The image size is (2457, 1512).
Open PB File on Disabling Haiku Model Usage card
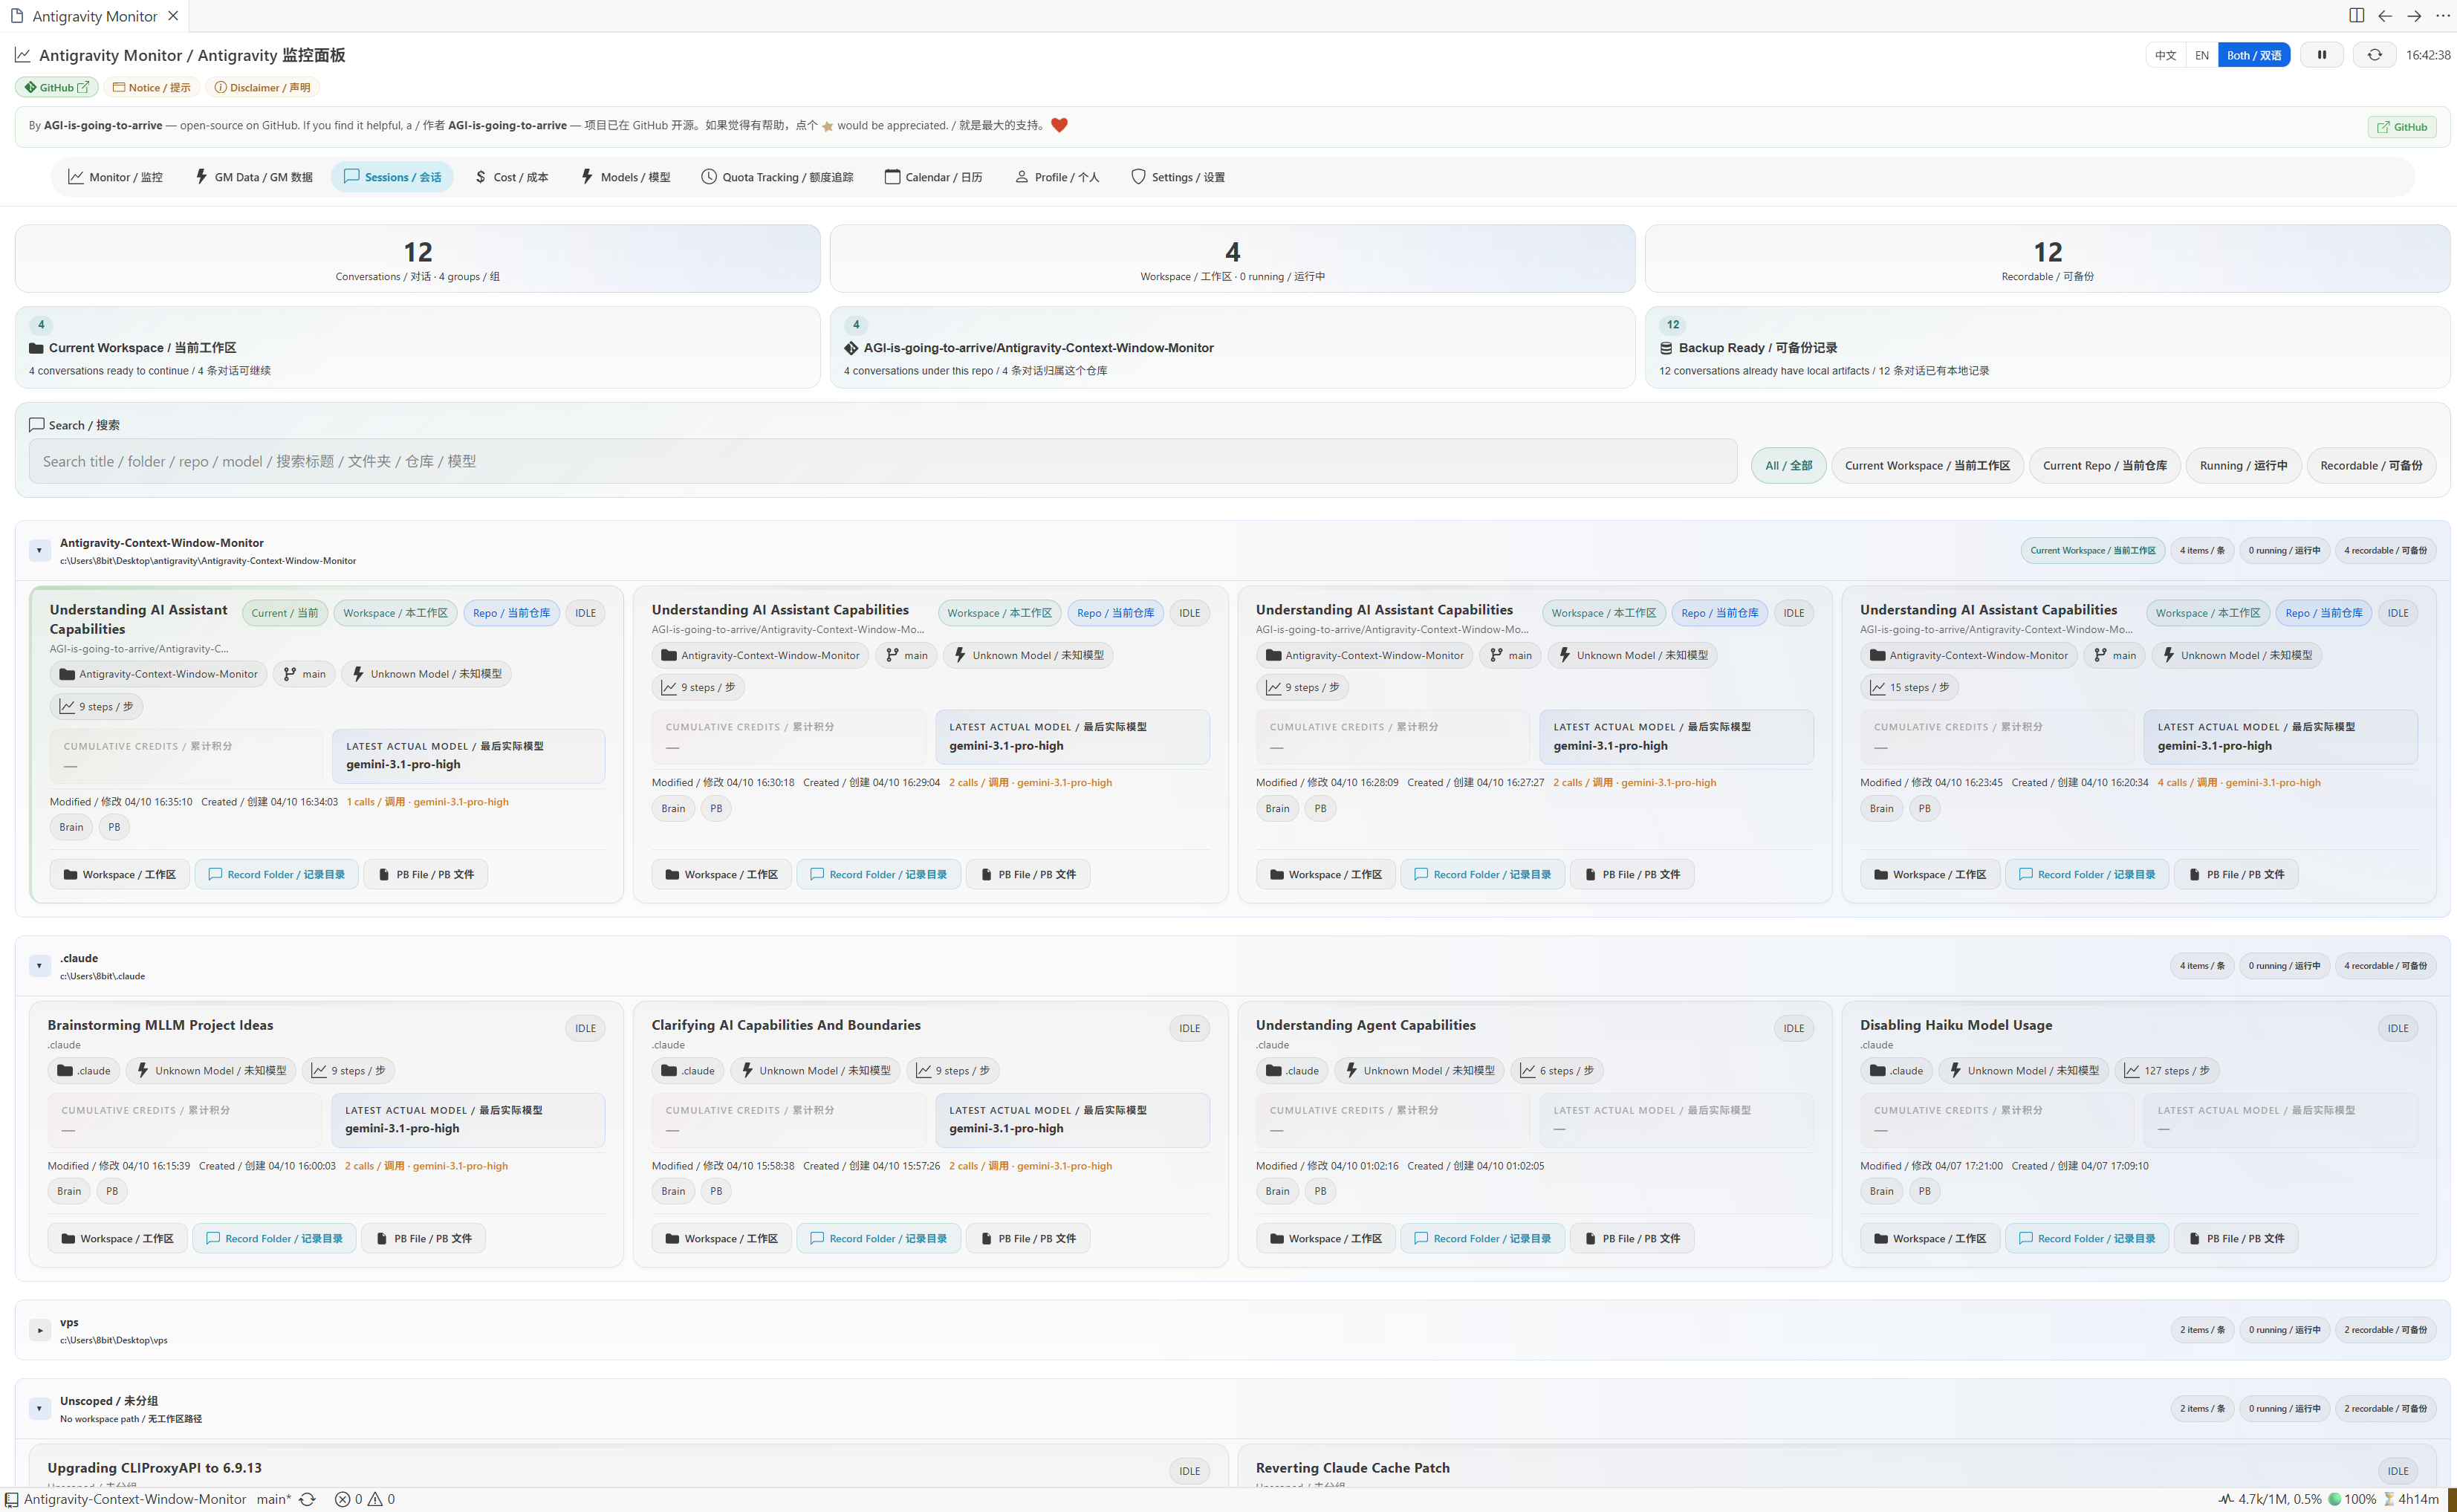2236,1238
